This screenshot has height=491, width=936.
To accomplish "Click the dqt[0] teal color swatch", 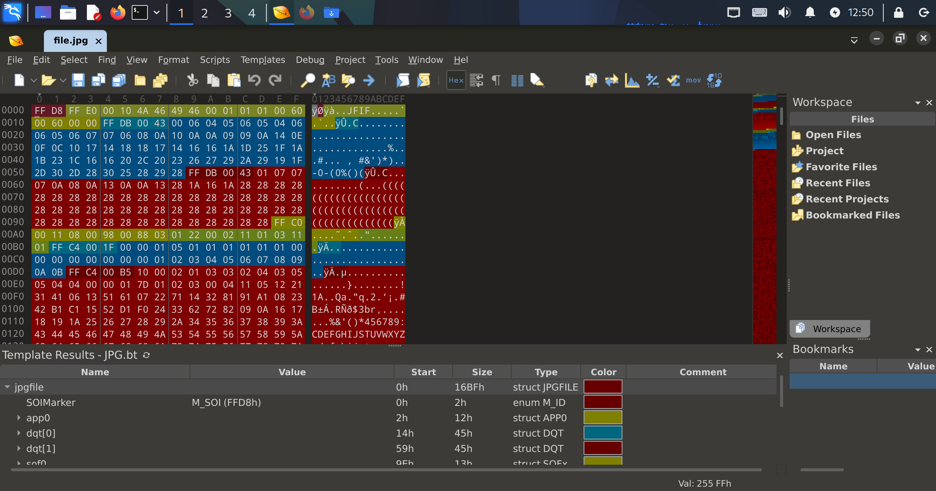I will 603,433.
